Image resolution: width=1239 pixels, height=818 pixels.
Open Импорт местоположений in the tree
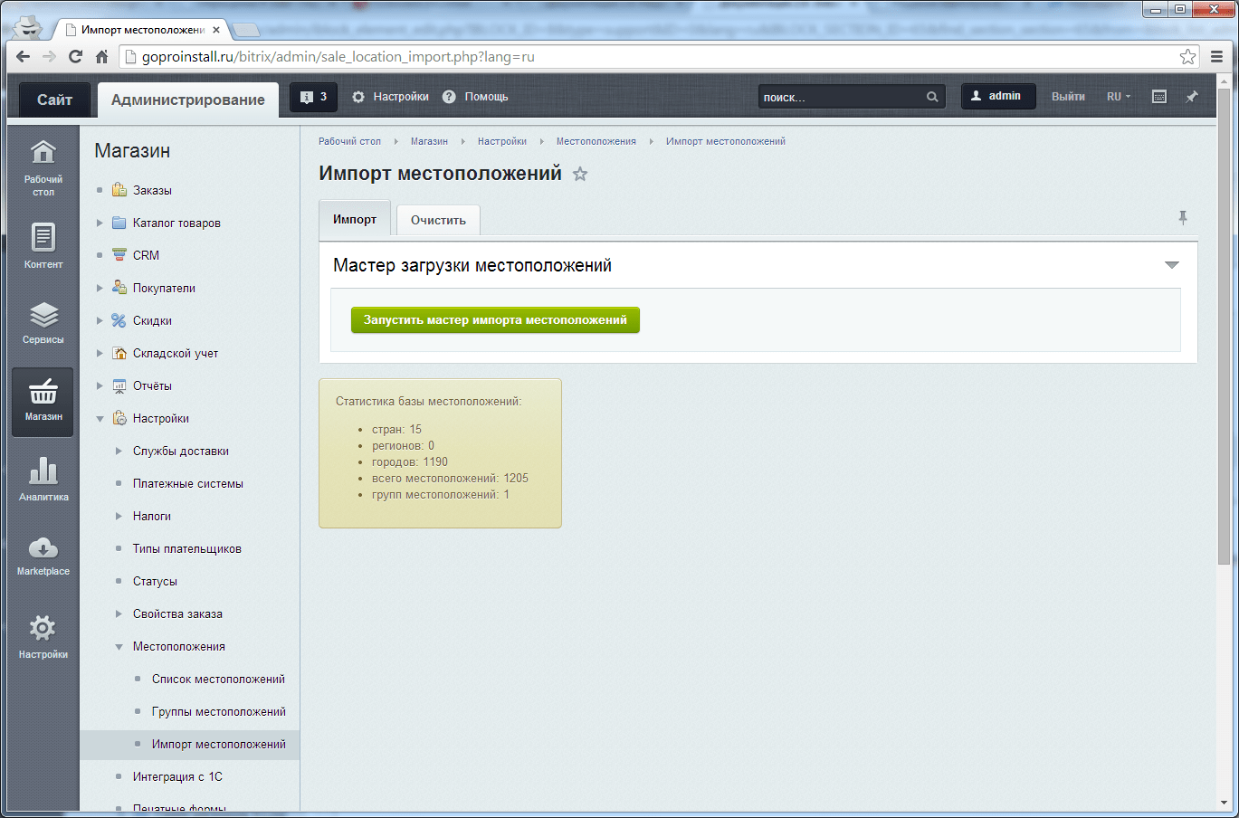219,744
